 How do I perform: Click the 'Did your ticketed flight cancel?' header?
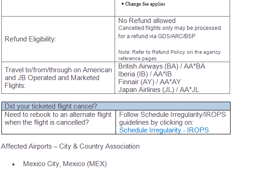pos(116,106)
